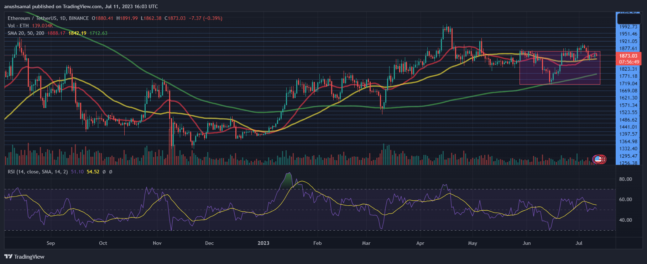Click the green SMA value 1712.63
Viewport: 647px width, 264px height.
[x=98, y=33]
